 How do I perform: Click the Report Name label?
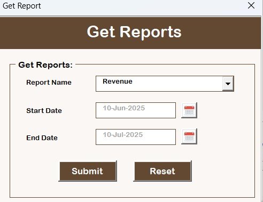pyautogui.click(x=49, y=83)
